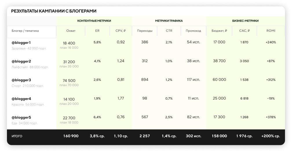Click the 'Бюджет, ₽' column header

point(219,31)
